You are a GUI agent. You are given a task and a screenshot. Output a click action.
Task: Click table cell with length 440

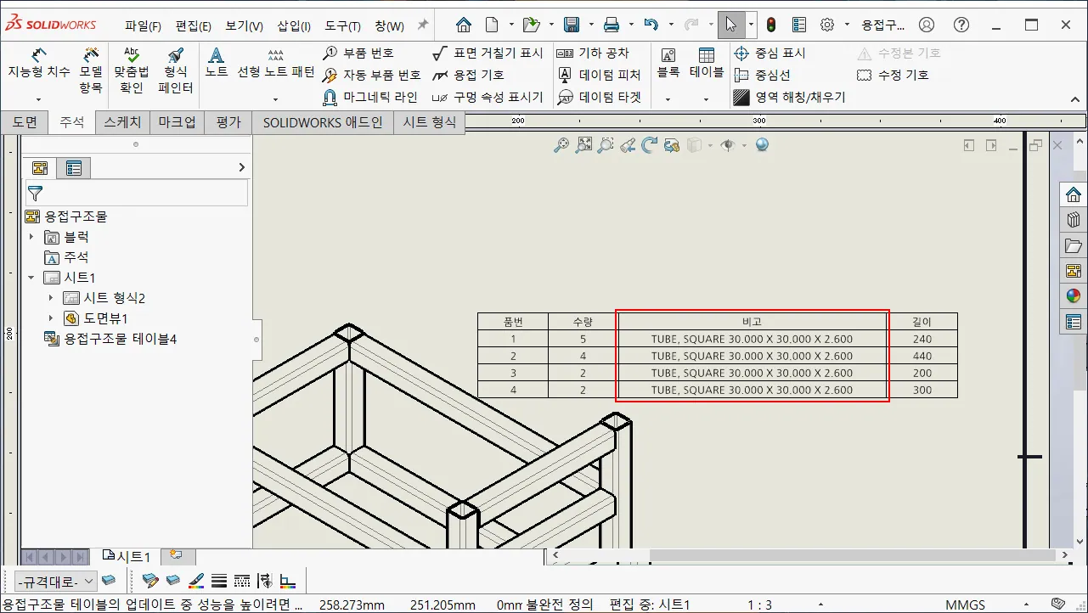point(922,356)
